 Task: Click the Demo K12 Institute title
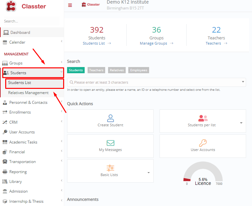coord(128,2)
